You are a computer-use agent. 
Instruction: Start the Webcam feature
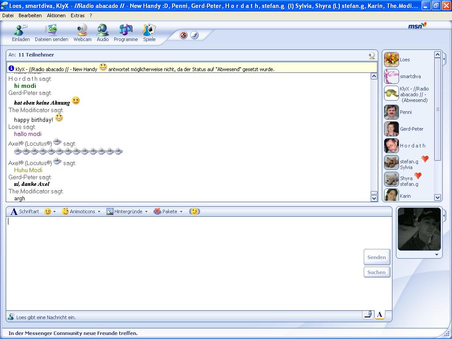[x=82, y=32]
